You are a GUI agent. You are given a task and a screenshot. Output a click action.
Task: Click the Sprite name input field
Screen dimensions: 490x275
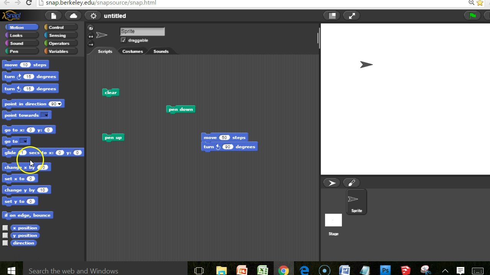pos(142,31)
